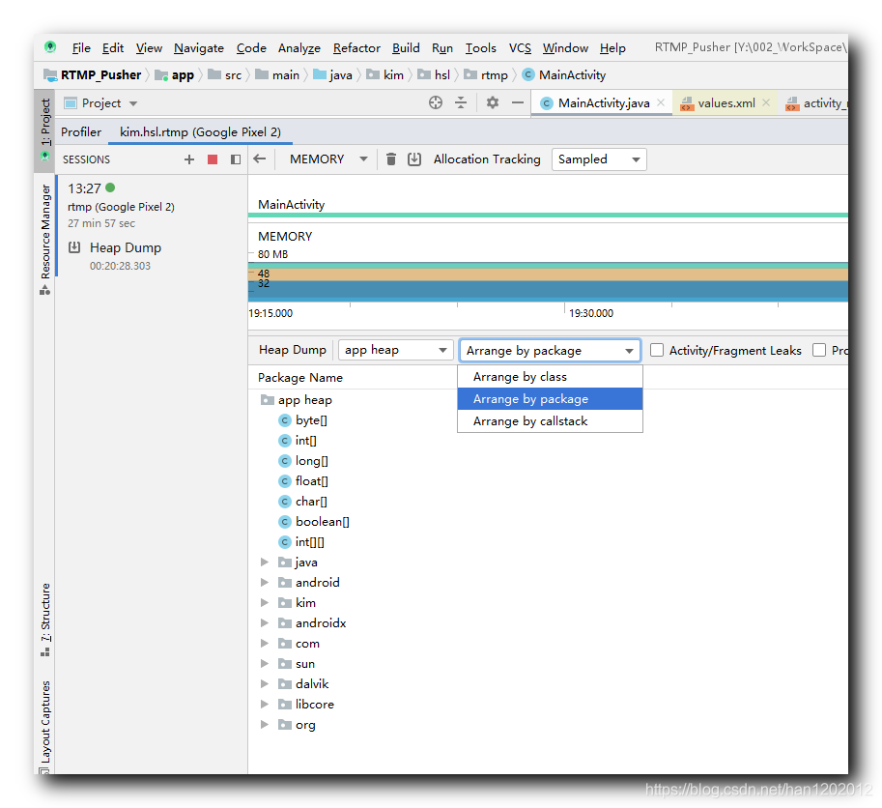Viewport: 882px width, 808px height.
Task: Click the int[] class icon
Action: (285, 441)
